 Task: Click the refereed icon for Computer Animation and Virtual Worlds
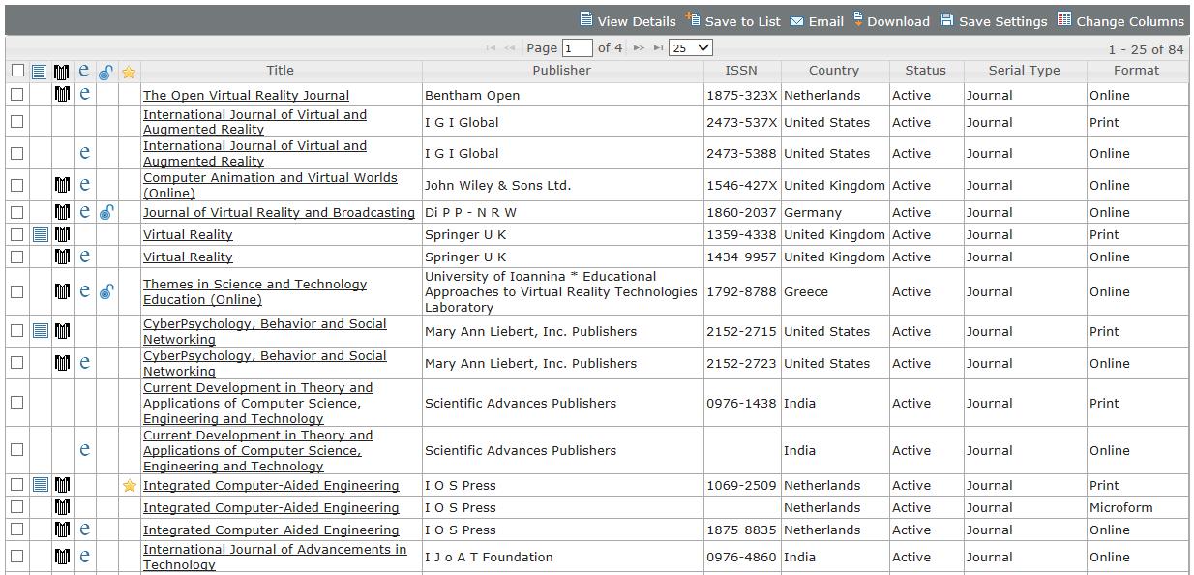[x=62, y=185]
